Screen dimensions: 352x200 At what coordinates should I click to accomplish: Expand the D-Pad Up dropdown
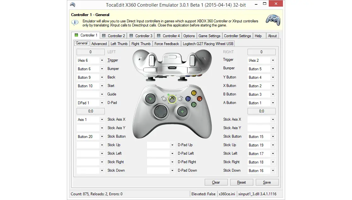click(172, 145)
